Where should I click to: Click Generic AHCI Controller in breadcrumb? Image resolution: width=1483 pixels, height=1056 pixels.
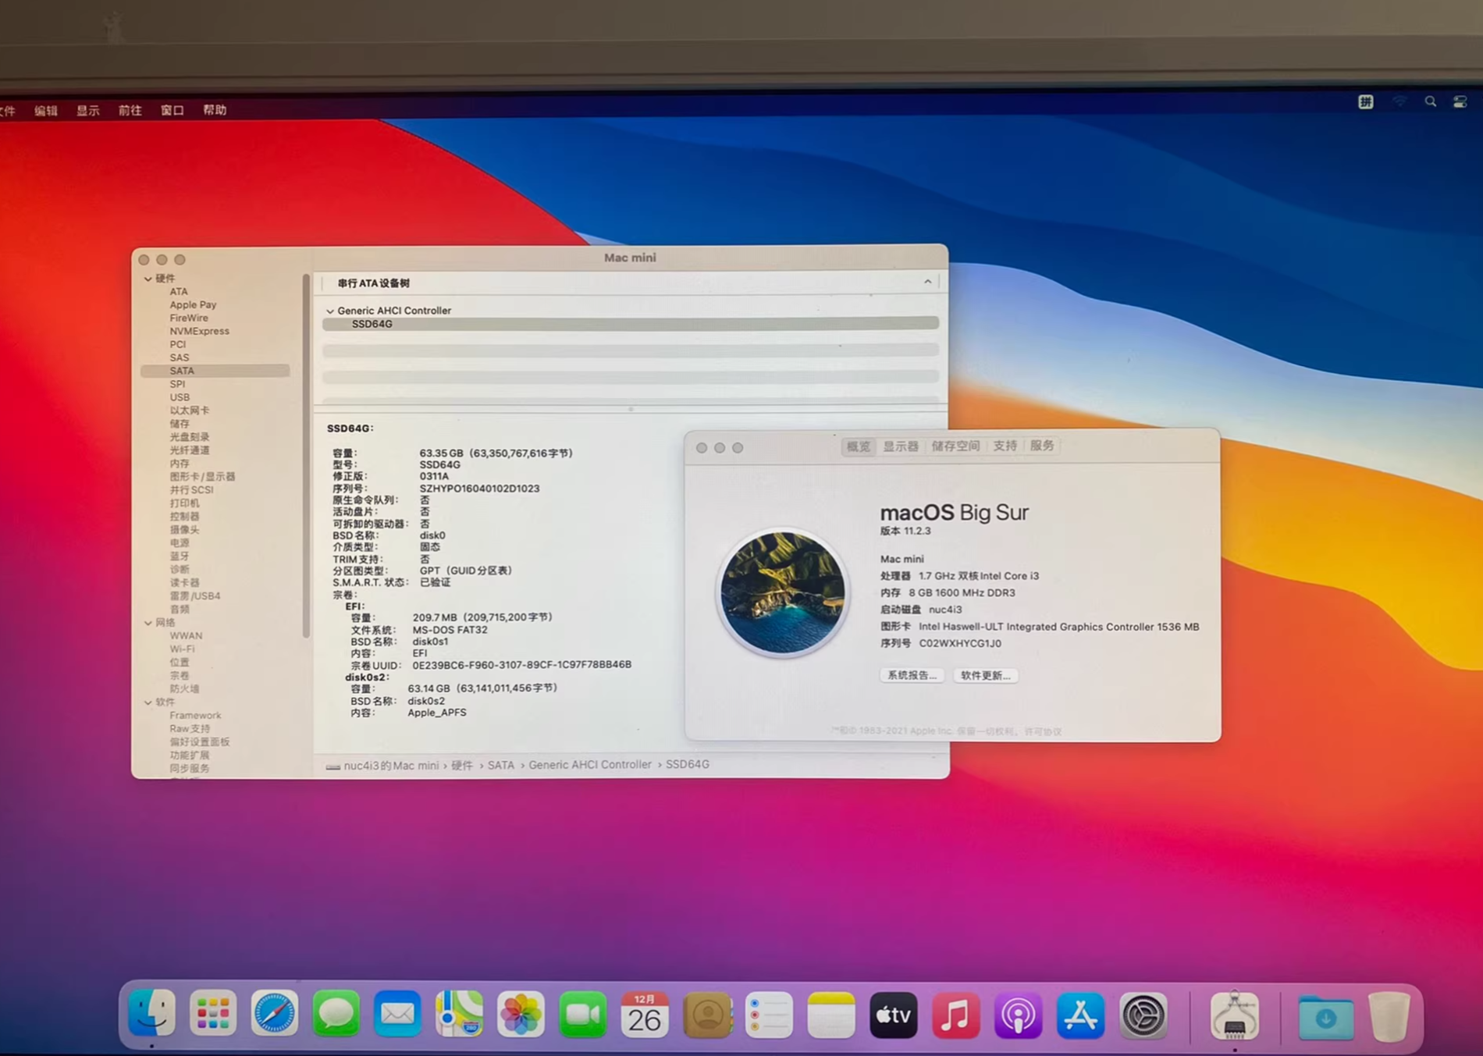click(x=590, y=765)
